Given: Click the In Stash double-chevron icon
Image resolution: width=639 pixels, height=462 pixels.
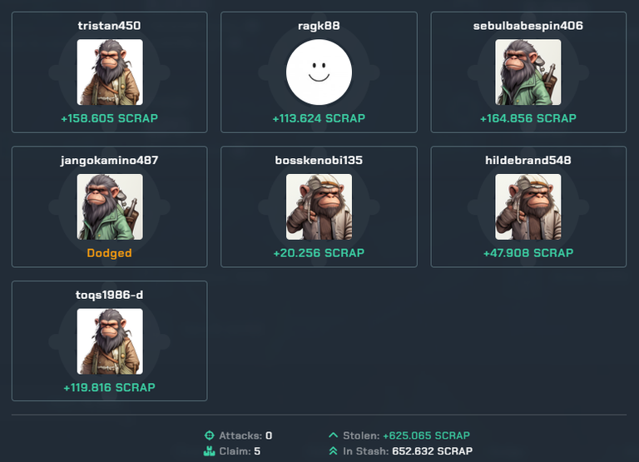Looking at the screenshot, I should tap(333, 451).
